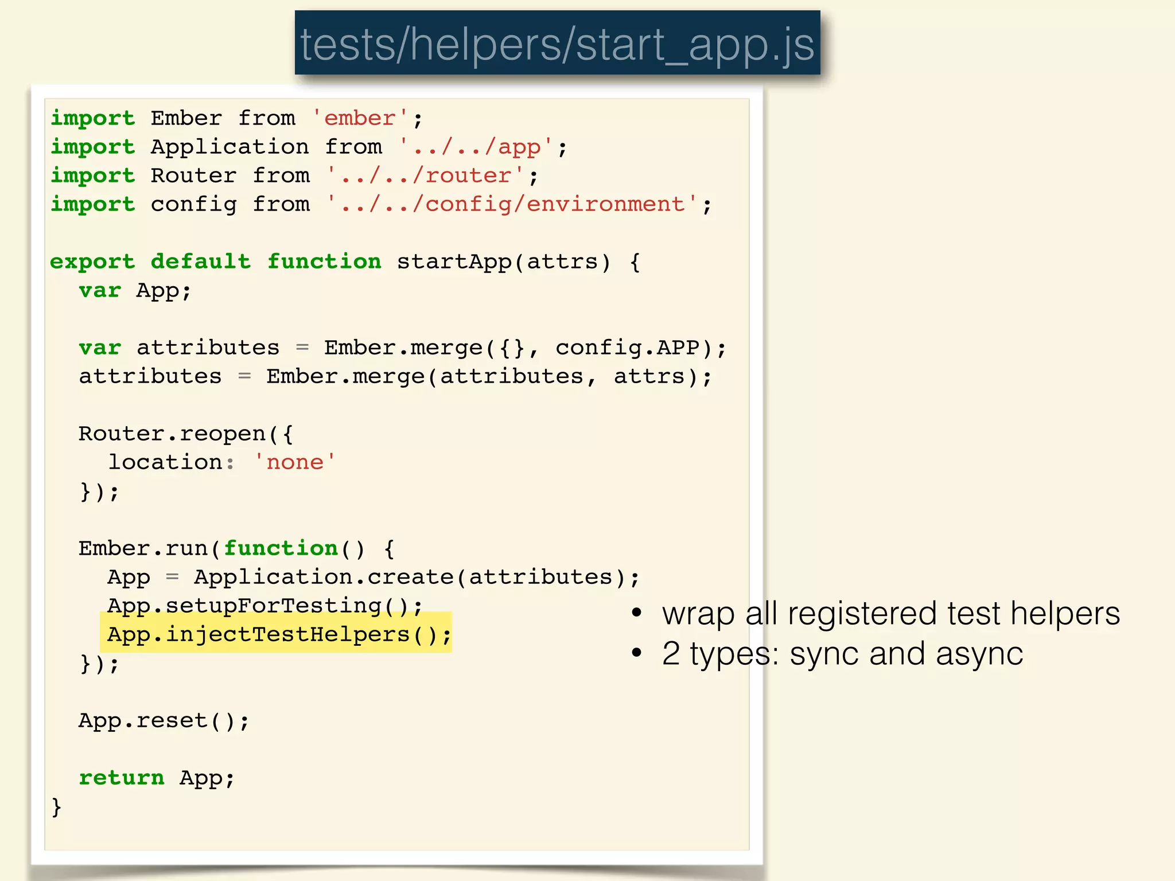This screenshot has height=881, width=1175.
Task: Click the line importing Application from '../../app'
Action: coord(309,147)
